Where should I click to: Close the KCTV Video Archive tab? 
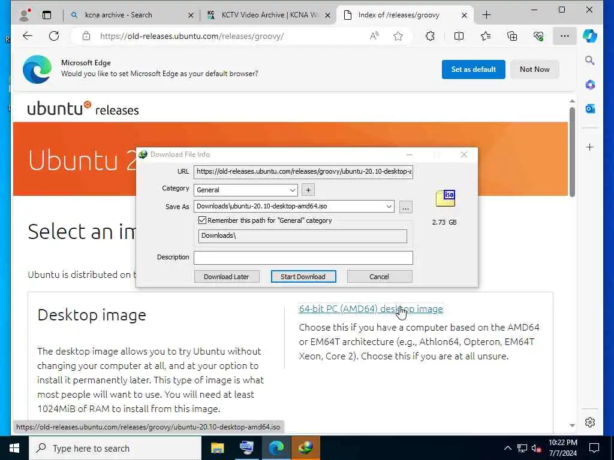(328, 15)
